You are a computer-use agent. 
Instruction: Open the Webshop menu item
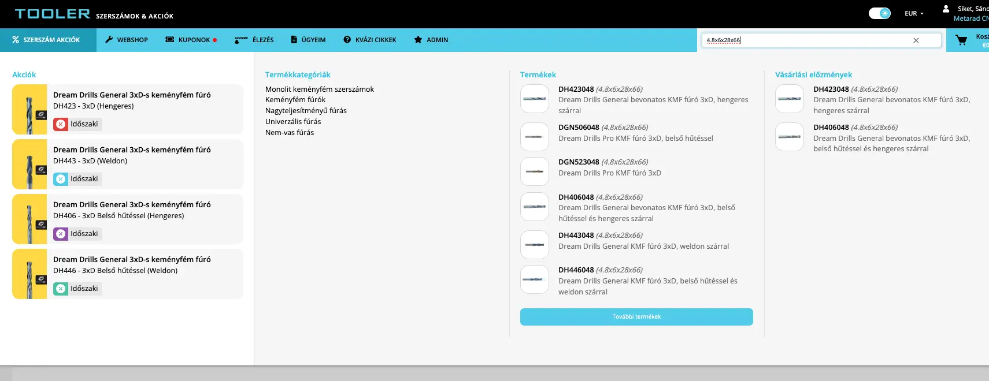pos(127,40)
